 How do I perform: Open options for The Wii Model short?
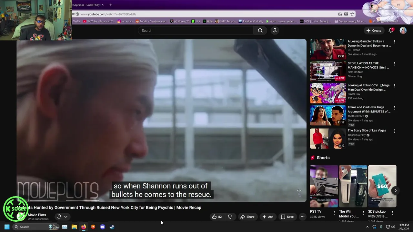tap(363, 213)
